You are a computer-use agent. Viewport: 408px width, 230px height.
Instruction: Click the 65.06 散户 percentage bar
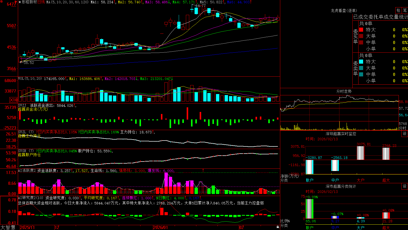coord(310,209)
